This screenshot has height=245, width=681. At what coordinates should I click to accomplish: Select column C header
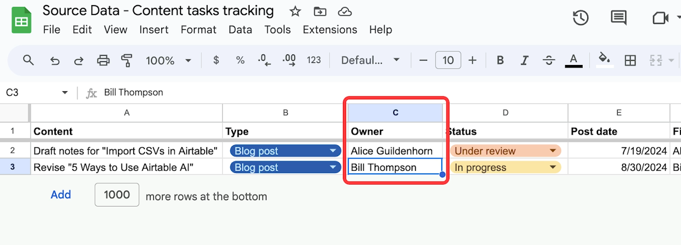pos(395,113)
